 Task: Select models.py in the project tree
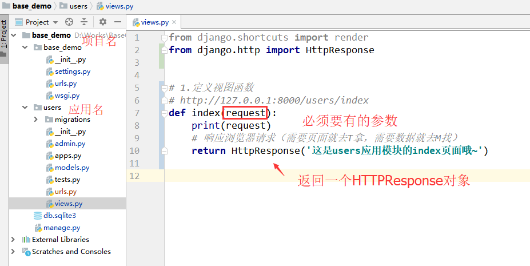coord(72,167)
